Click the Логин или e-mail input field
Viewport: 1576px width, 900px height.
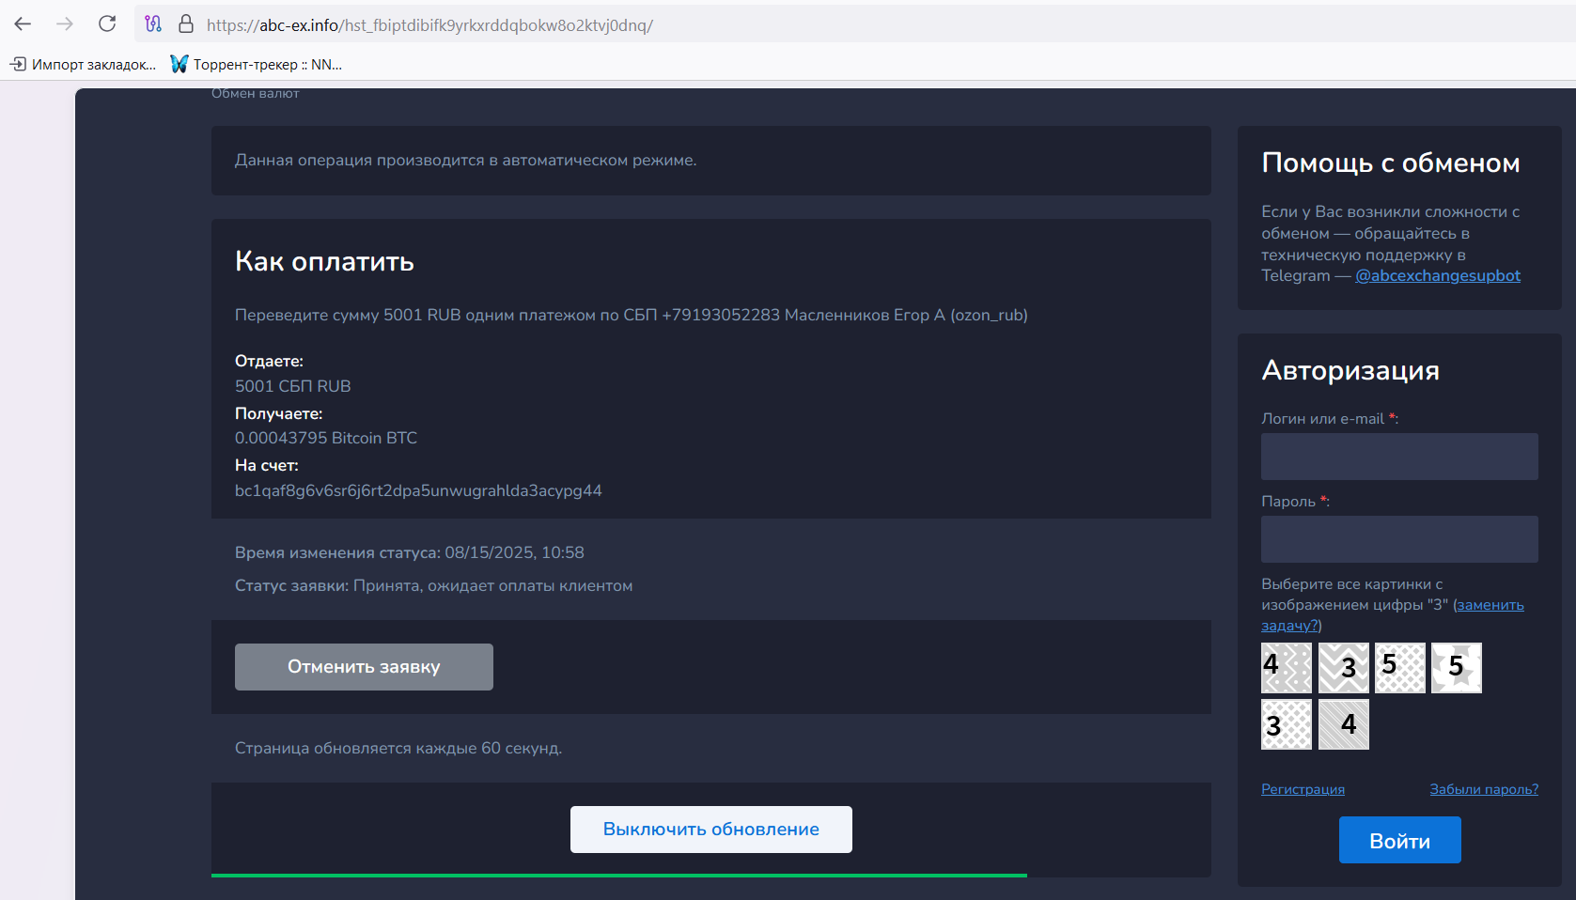pyautogui.click(x=1399, y=457)
